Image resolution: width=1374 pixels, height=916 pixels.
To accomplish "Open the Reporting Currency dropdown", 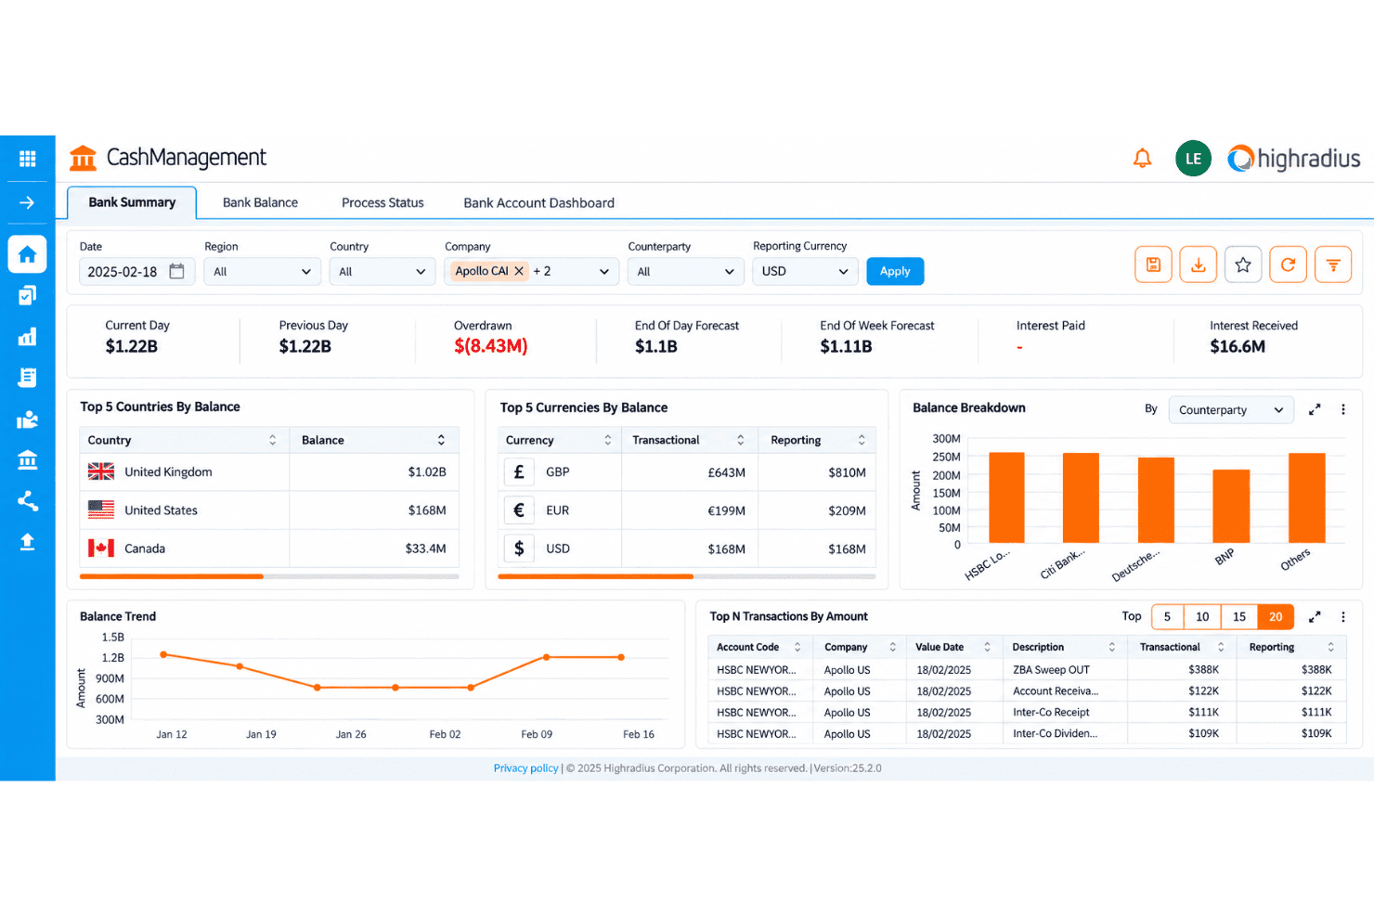I will pos(805,272).
